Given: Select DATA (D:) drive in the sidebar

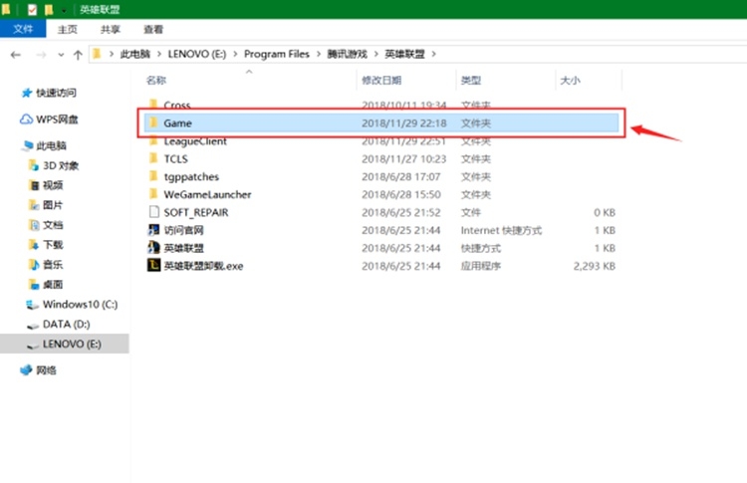Looking at the screenshot, I should point(66,324).
